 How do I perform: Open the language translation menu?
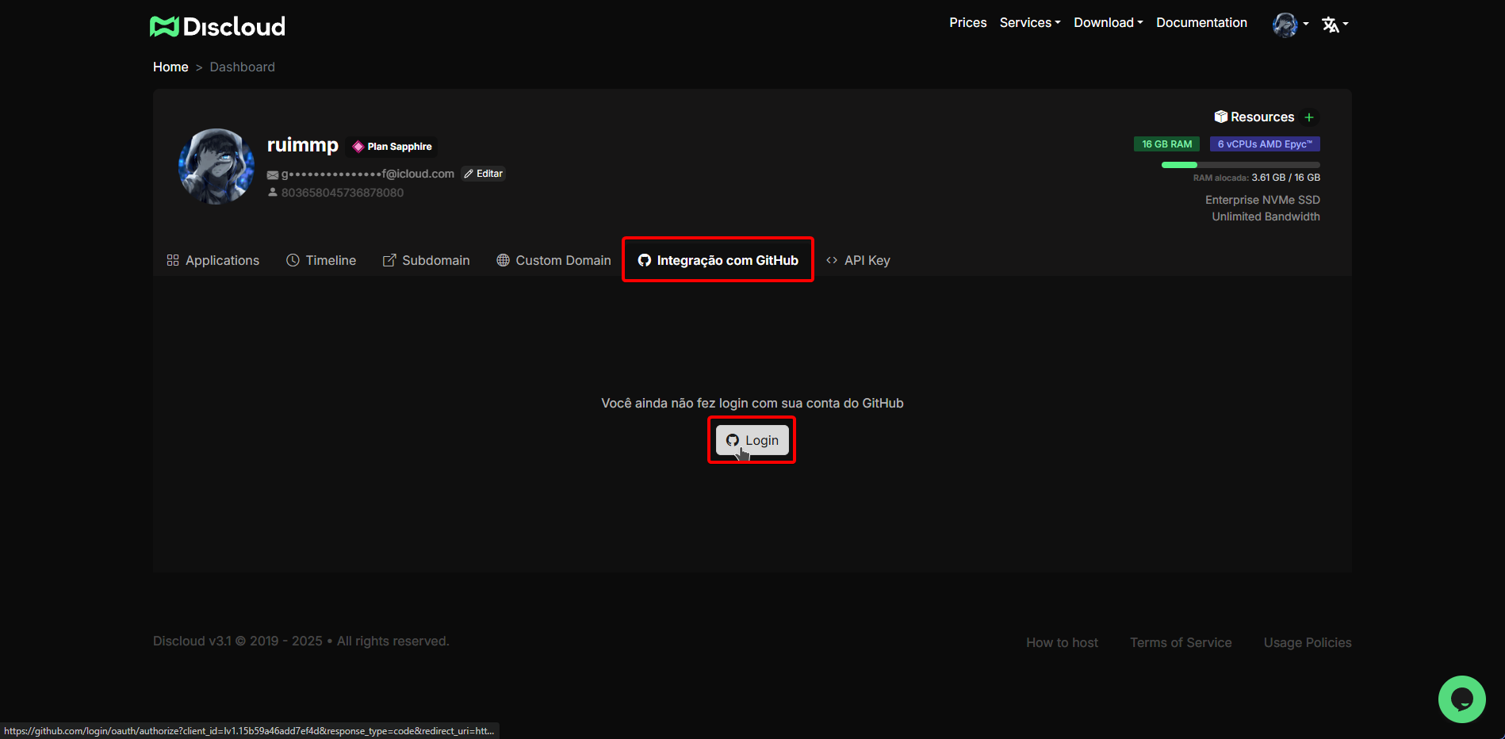[x=1335, y=25]
